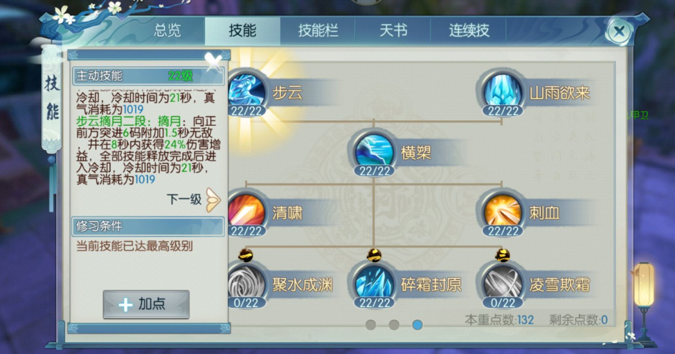Screen dimensions: 675x354
Task: Go to the 连续技 tab
Action: coord(469,30)
